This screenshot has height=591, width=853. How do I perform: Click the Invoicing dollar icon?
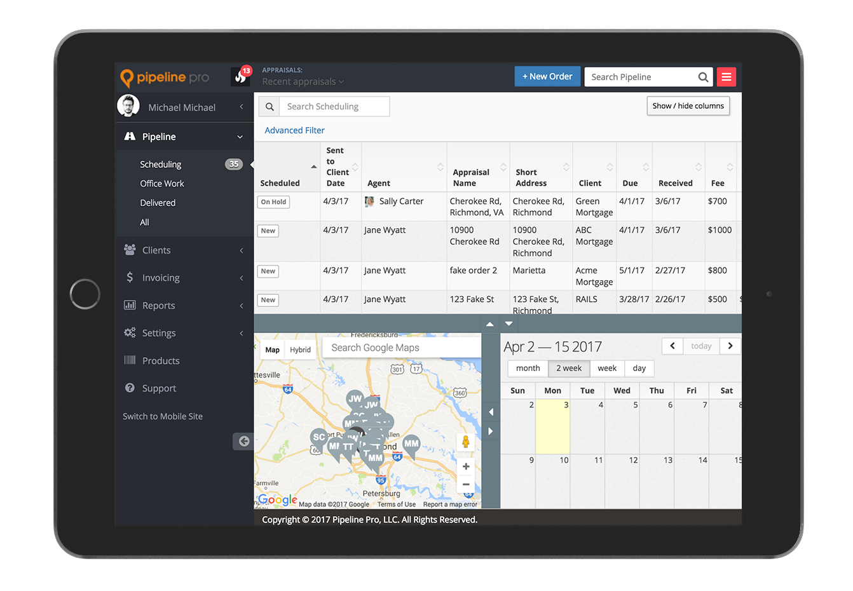130,277
